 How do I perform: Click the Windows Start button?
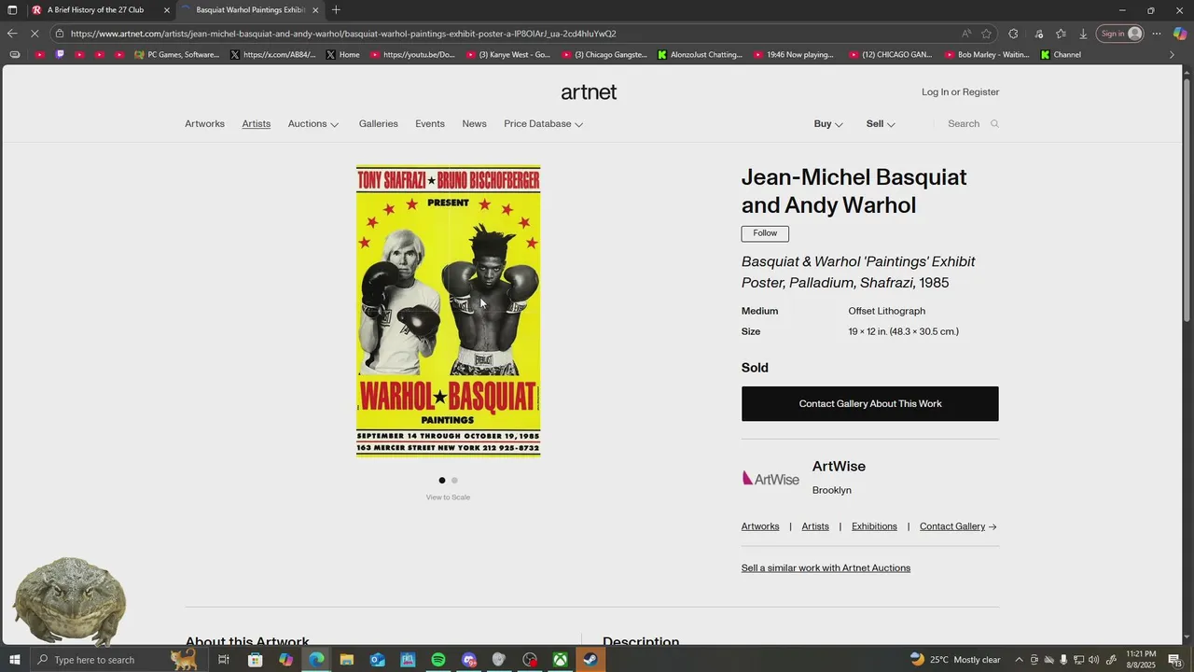pyautogui.click(x=14, y=660)
